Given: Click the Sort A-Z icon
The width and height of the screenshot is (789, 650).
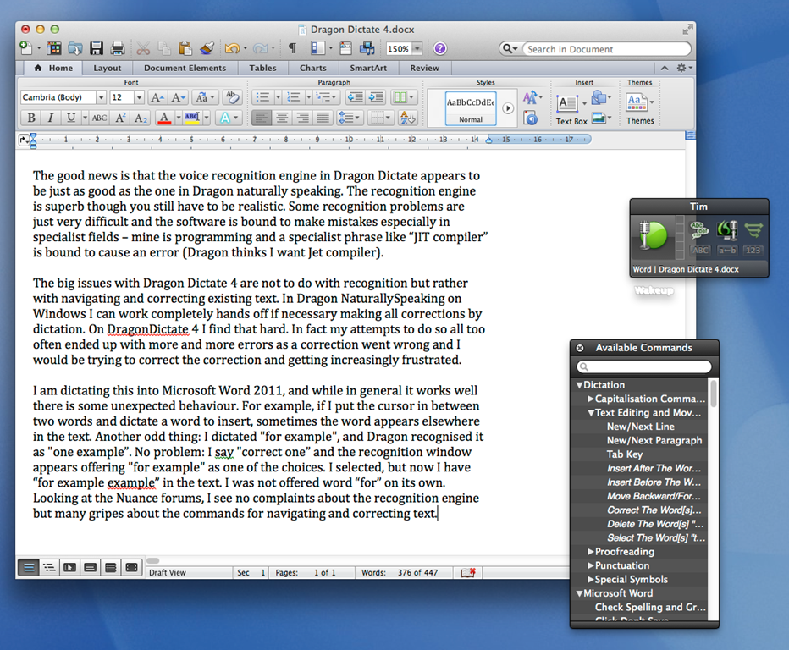Looking at the screenshot, I should (x=407, y=118).
